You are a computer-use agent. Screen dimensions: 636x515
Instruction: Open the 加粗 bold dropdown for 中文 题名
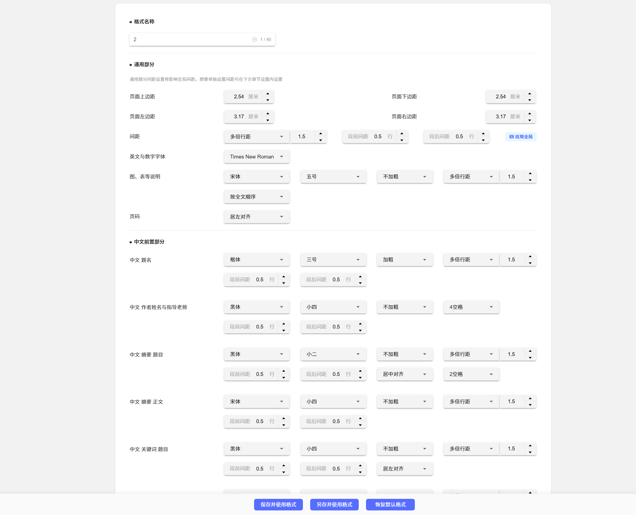coord(404,260)
